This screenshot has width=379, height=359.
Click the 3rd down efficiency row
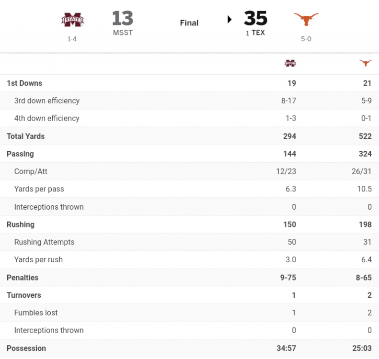(x=47, y=101)
